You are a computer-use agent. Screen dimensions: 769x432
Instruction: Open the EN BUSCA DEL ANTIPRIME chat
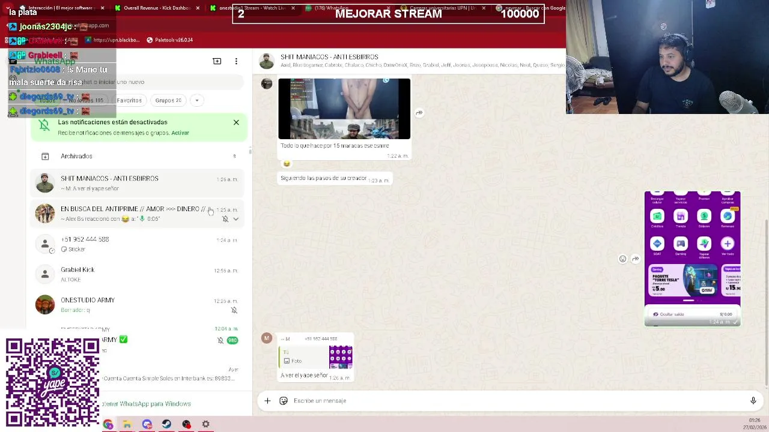tap(138, 214)
